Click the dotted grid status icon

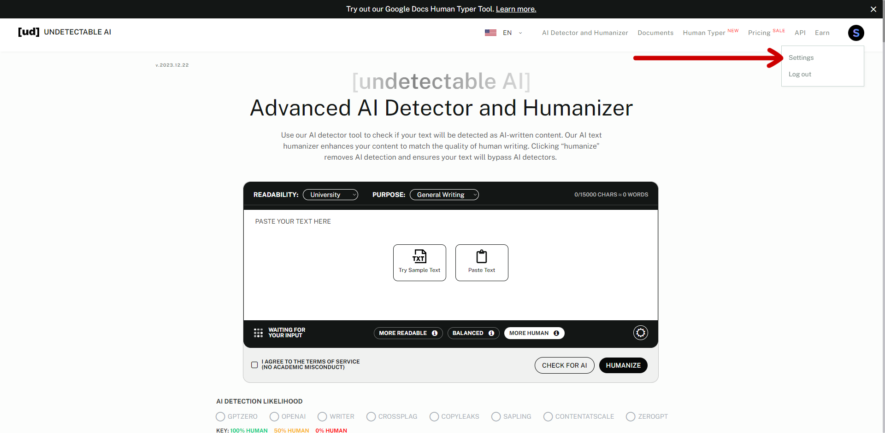tap(258, 333)
